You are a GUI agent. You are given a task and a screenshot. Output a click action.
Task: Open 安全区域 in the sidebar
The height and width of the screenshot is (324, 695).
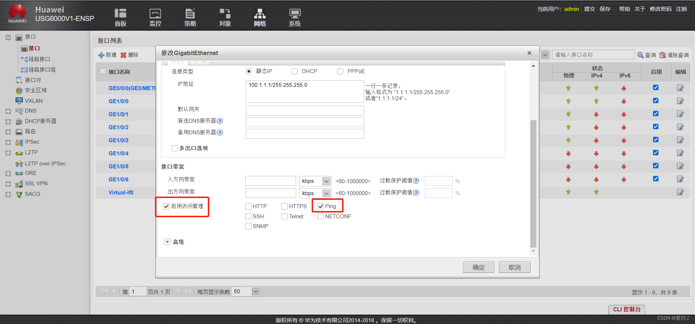pos(35,90)
